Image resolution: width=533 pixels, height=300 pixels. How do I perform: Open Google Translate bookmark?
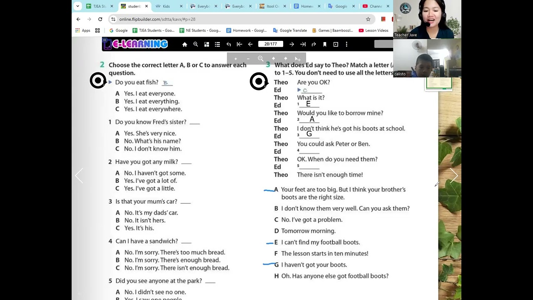coord(290,30)
